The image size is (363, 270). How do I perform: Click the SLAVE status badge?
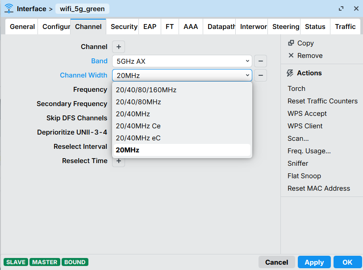click(16, 262)
